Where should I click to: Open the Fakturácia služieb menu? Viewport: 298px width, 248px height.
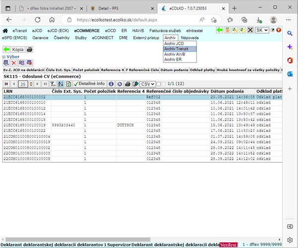coord(165,31)
